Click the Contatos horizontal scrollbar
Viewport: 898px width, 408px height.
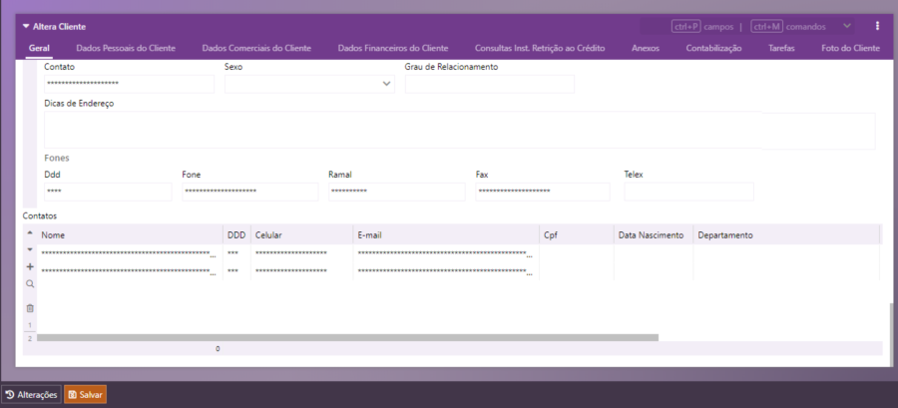pos(347,337)
